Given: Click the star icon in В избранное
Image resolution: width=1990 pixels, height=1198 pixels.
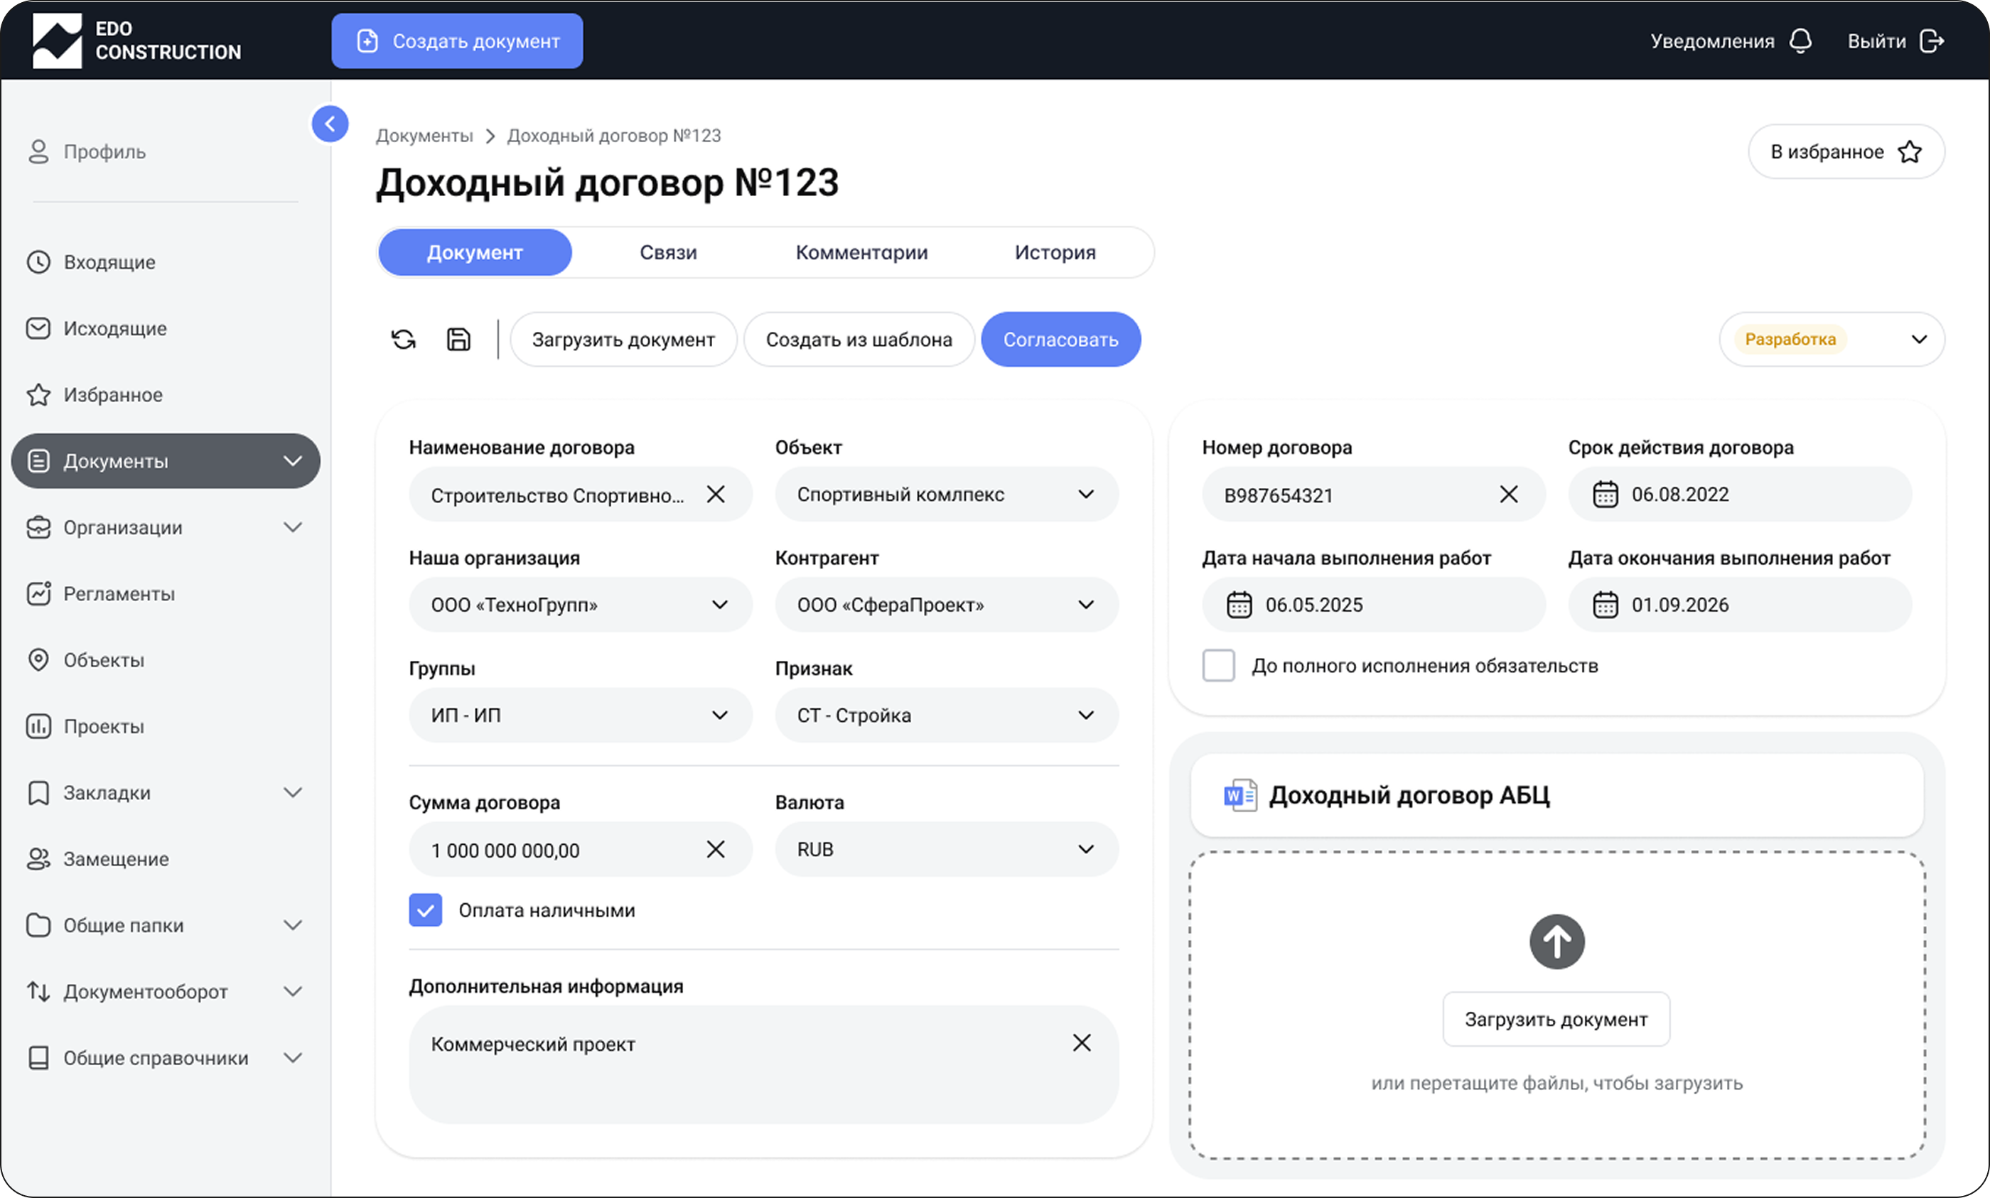Looking at the screenshot, I should click(1910, 152).
